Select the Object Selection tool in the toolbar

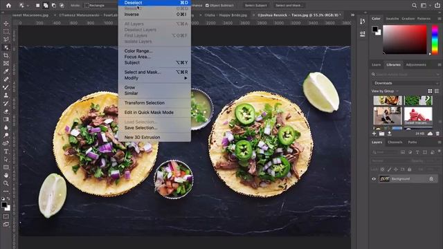(x=6, y=48)
